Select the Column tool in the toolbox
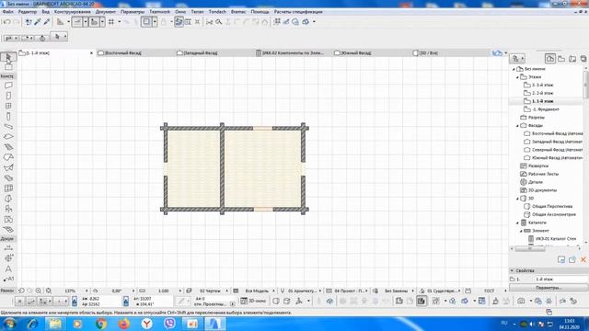 [8, 117]
